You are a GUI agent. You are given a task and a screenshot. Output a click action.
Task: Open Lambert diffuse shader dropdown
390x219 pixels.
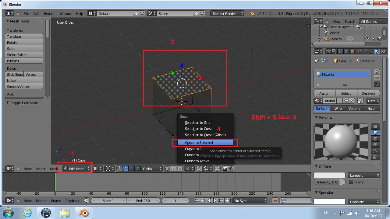tap(364, 175)
